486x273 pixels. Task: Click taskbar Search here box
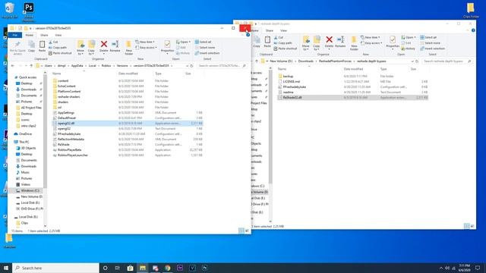[x=55, y=268]
